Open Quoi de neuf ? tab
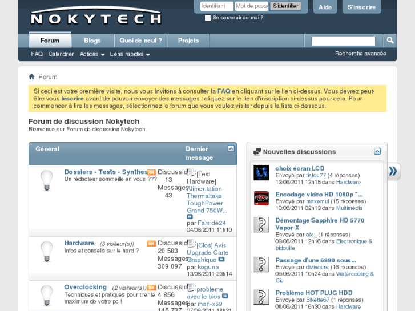This screenshot has width=415, height=311. (140, 41)
